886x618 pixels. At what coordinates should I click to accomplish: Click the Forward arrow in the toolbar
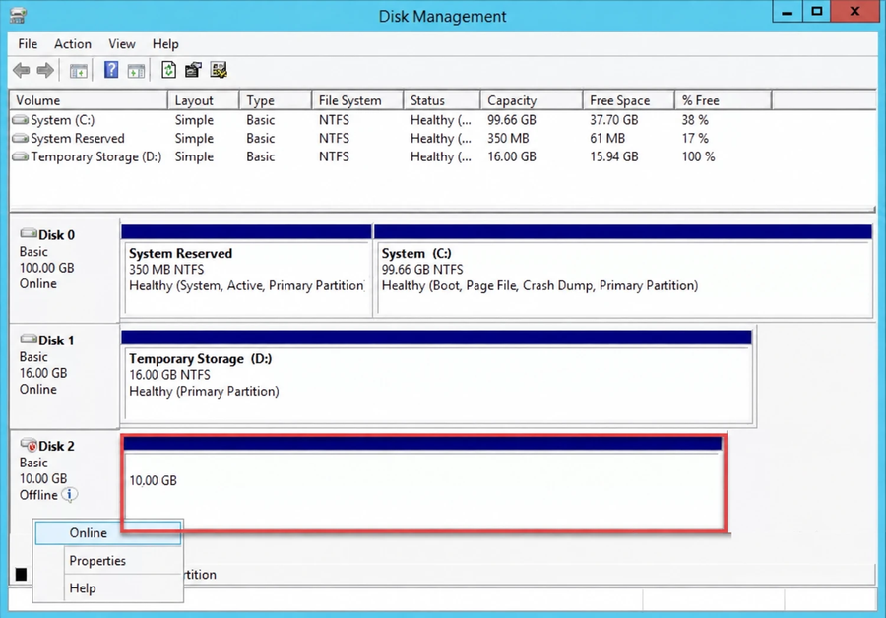point(45,71)
